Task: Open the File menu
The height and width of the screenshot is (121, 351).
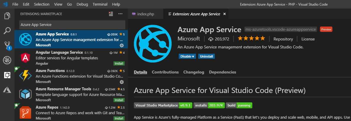Action: [x=15, y=4]
